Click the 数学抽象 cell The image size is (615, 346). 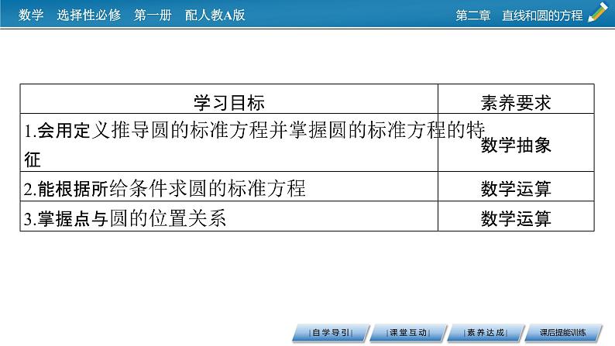coord(515,146)
